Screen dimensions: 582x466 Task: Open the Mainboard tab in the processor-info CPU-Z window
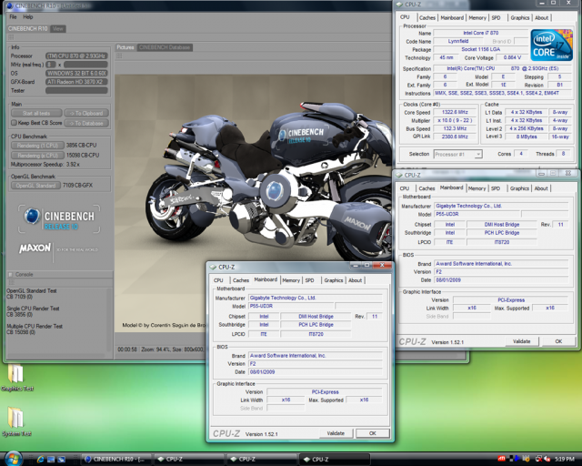452,18
